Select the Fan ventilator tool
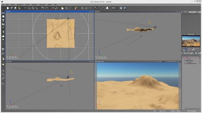Screen dimensions: 202x113 [x=3, y=53]
